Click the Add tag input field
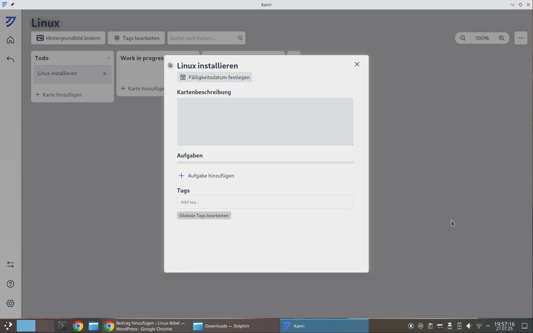This screenshot has width=533, height=333. pyautogui.click(x=265, y=202)
